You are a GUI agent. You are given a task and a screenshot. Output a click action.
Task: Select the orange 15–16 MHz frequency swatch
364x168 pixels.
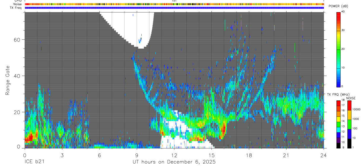click(x=338, y=114)
